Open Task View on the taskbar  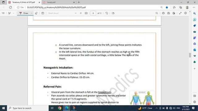point(52,108)
